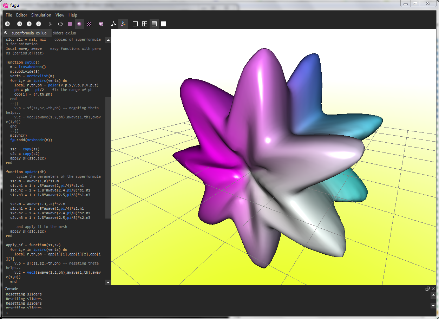Click the 'function update(dt)' line
This screenshot has width=439, height=319.
coord(26,172)
